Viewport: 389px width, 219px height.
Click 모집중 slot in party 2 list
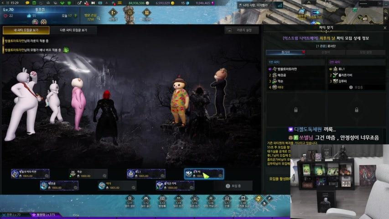click(x=357, y=88)
